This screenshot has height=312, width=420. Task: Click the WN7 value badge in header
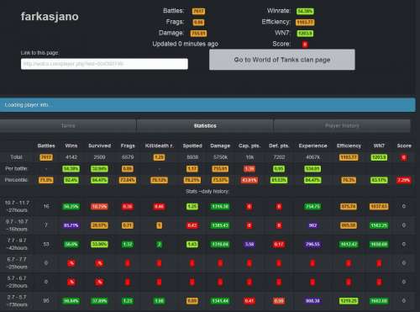[x=305, y=34]
